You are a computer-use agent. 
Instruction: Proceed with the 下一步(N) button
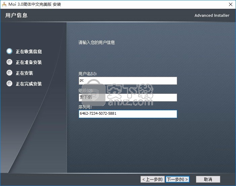tap(178, 179)
